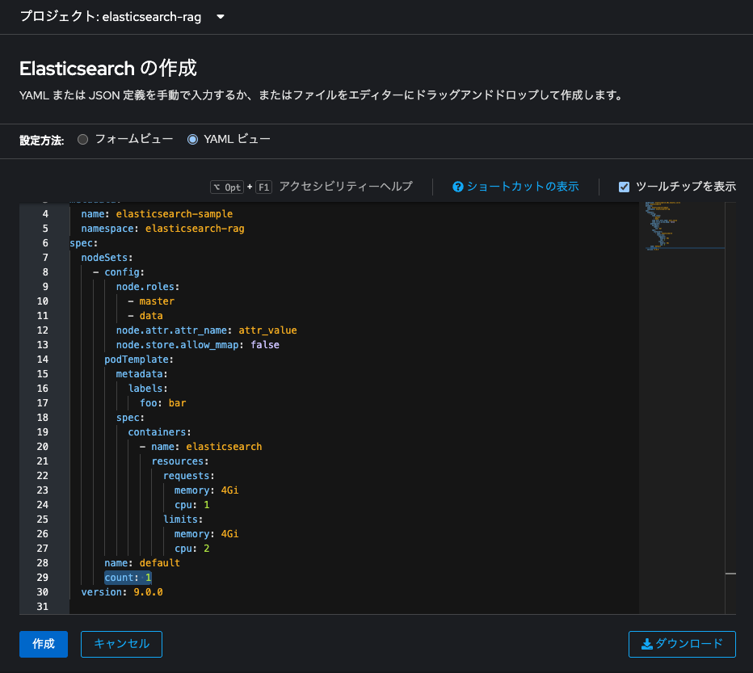
Task: Open the project elasticsearch-rag dropdown
Action: point(122,17)
